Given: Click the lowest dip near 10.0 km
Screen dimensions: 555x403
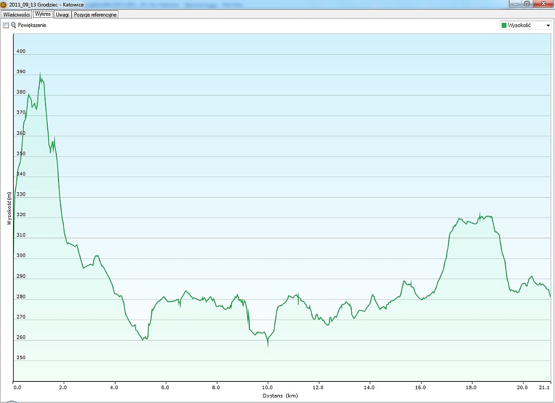Looking at the screenshot, I should click(268, 346).
